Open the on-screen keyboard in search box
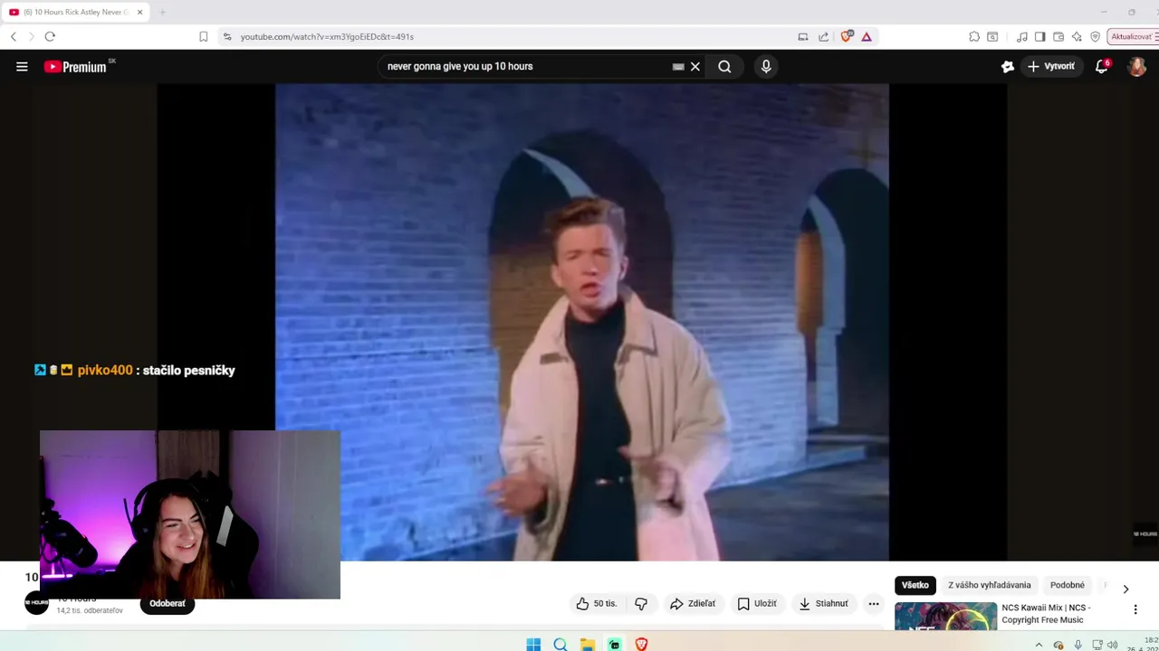This screenshot has height=651, width=1159. coord(678,66)
